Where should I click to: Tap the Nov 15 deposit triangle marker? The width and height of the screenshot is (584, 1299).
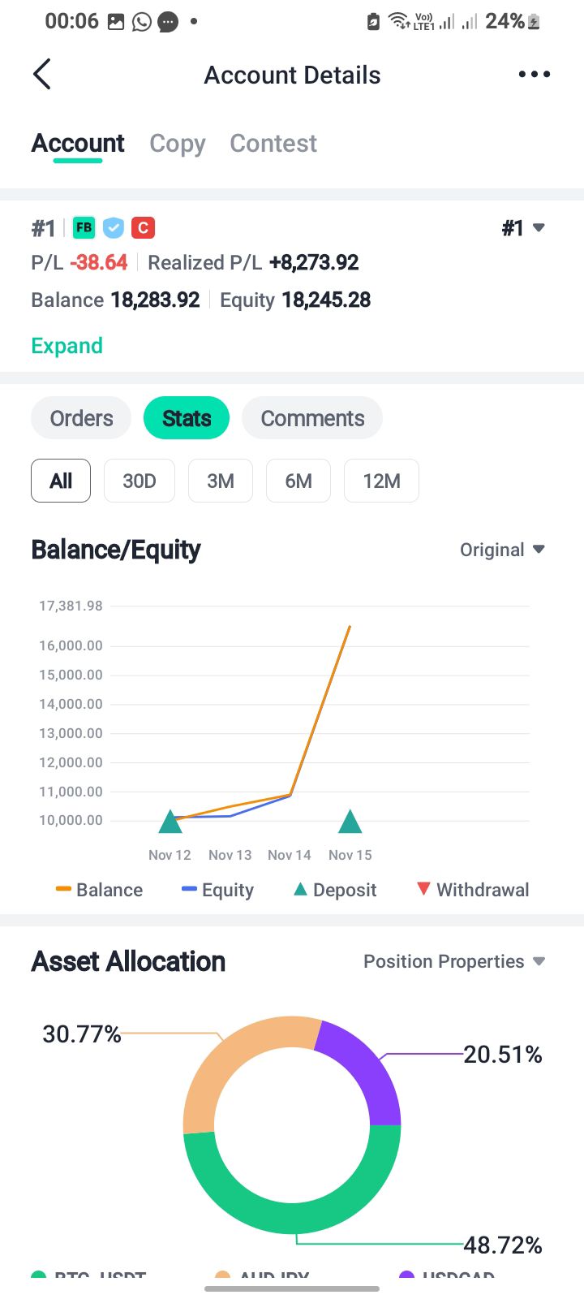pyautogui.click(x=350, y=822)
